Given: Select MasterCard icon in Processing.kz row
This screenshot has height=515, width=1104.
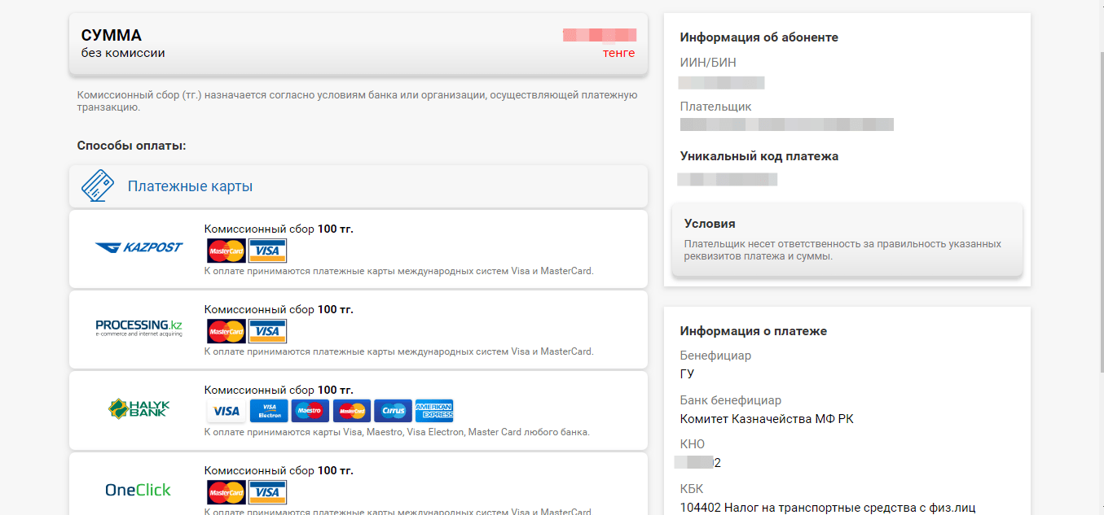Looking at the screenshot, I should tap(226, 331).
